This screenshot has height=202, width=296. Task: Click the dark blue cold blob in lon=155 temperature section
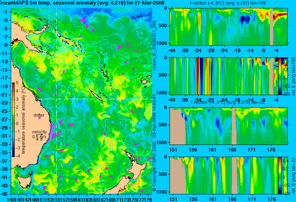pos(245,20)
